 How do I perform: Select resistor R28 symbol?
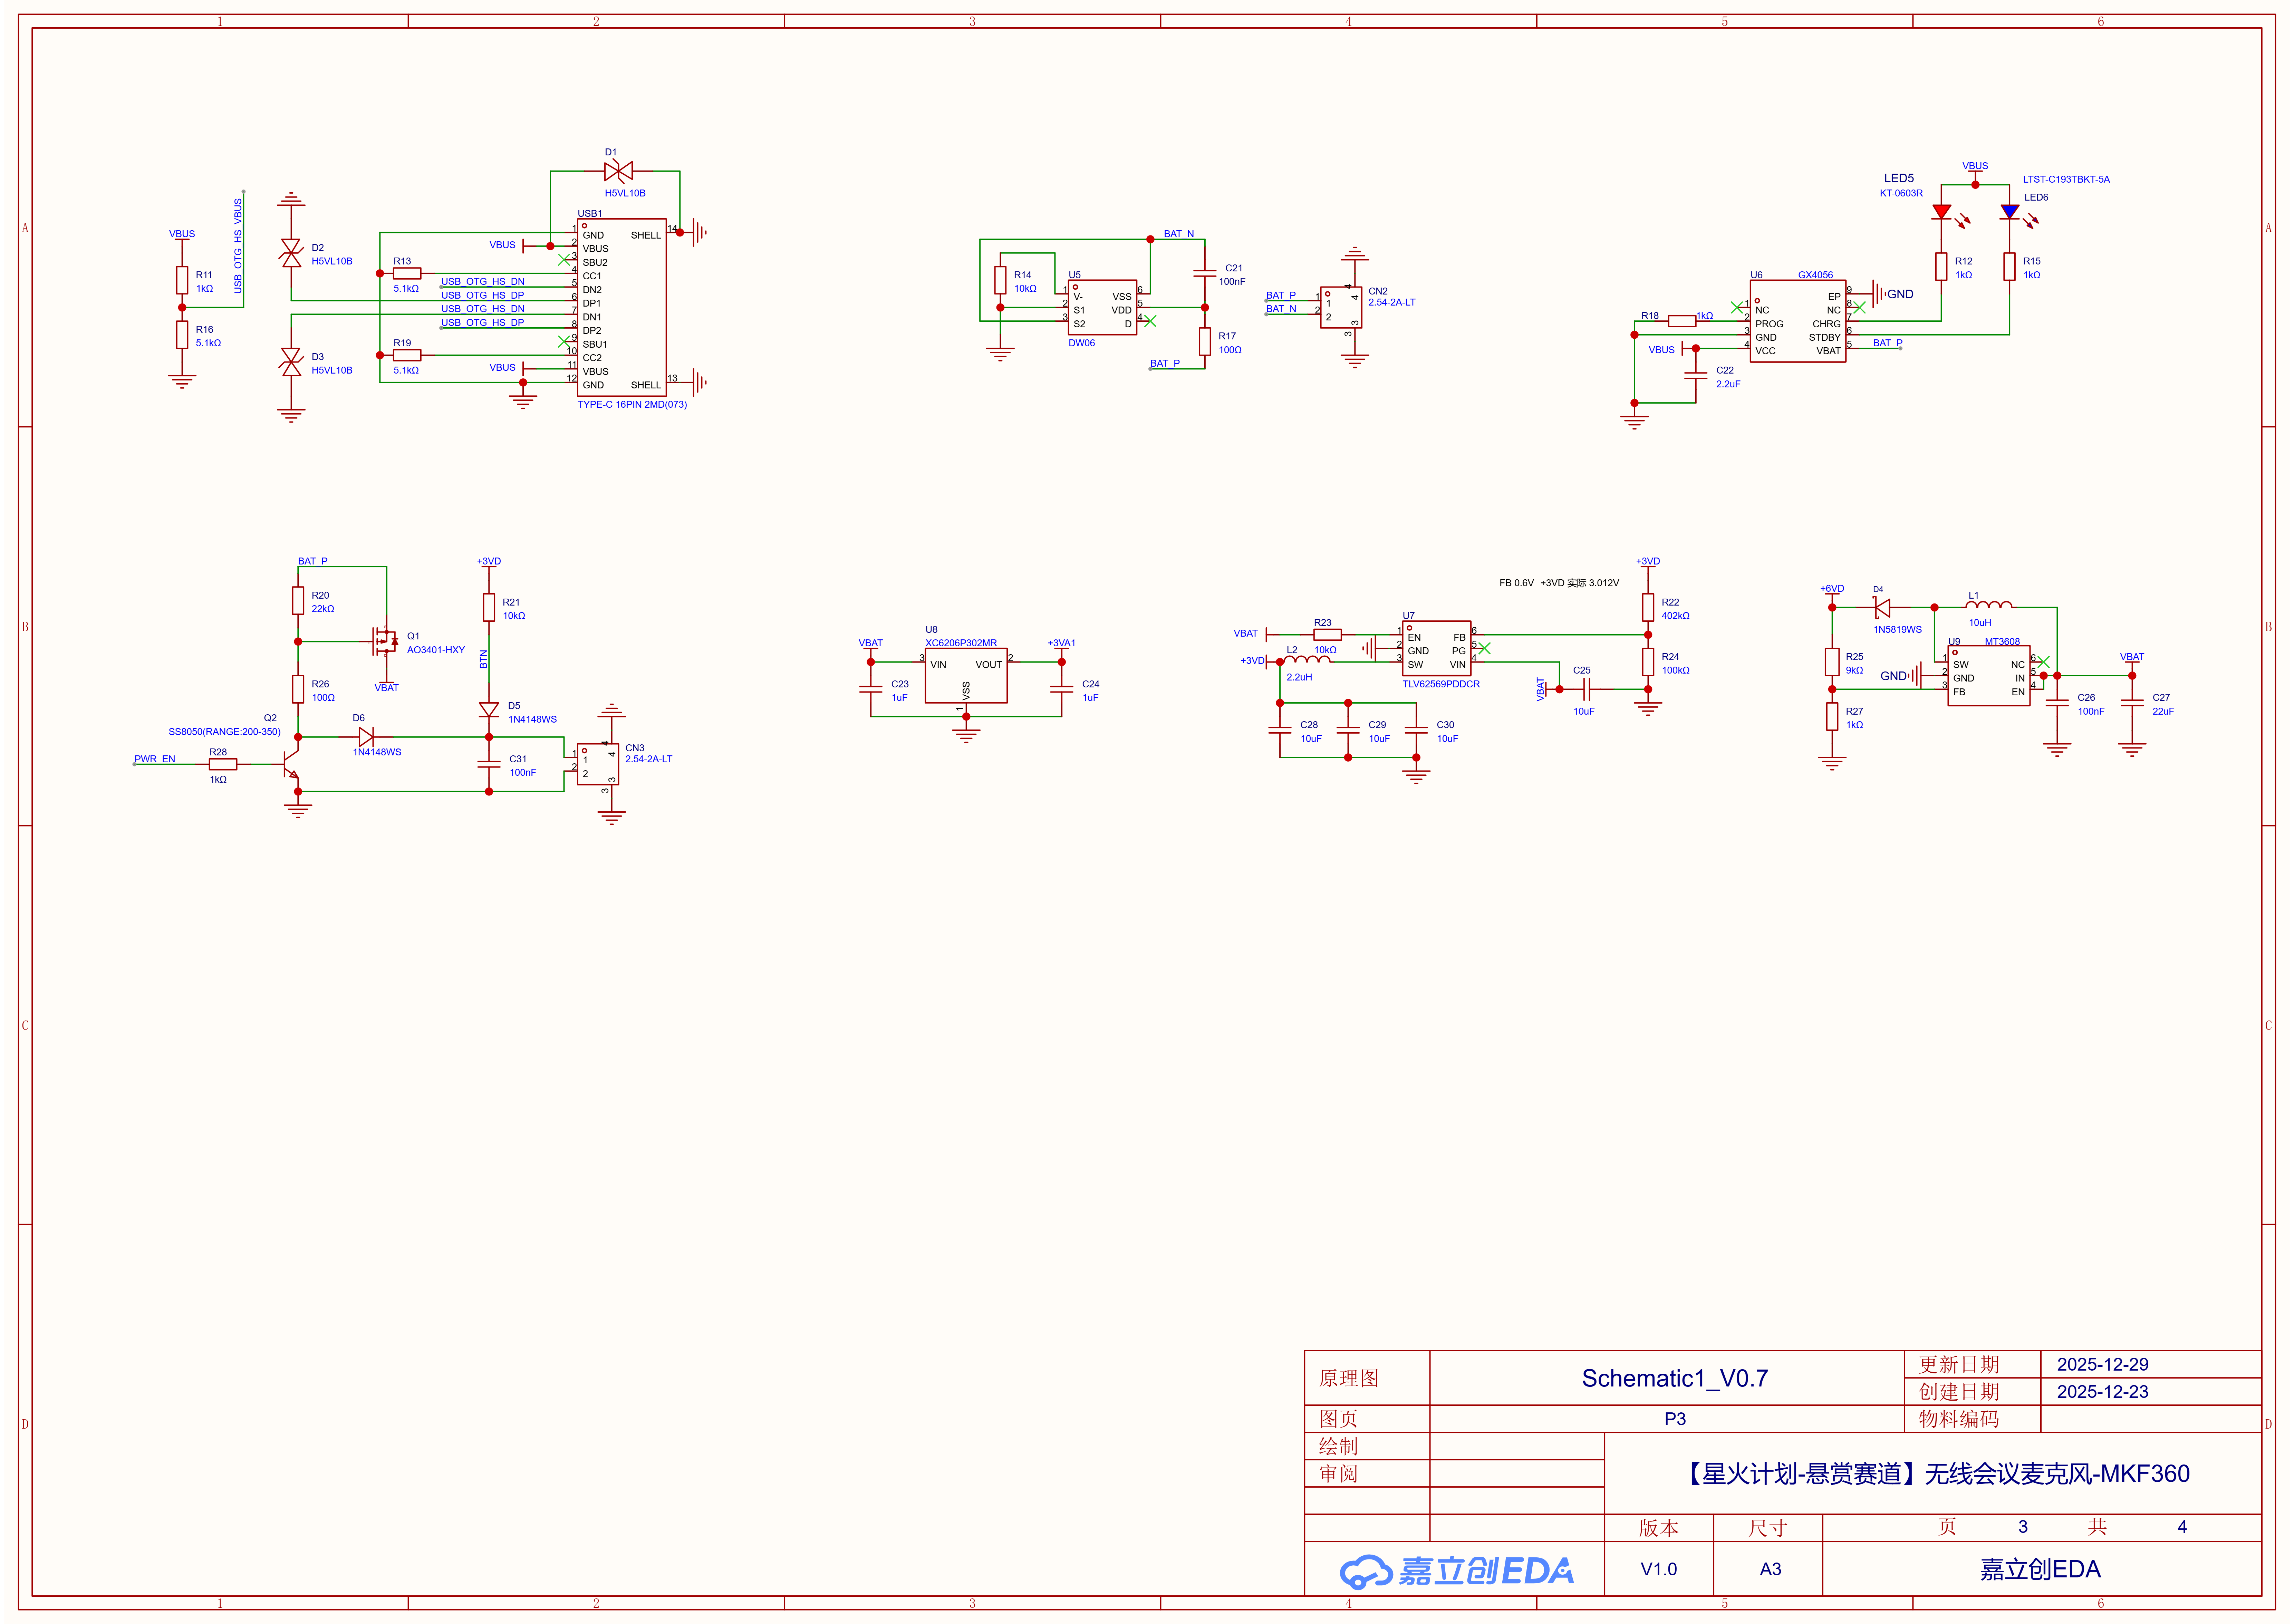coord(223,764)
